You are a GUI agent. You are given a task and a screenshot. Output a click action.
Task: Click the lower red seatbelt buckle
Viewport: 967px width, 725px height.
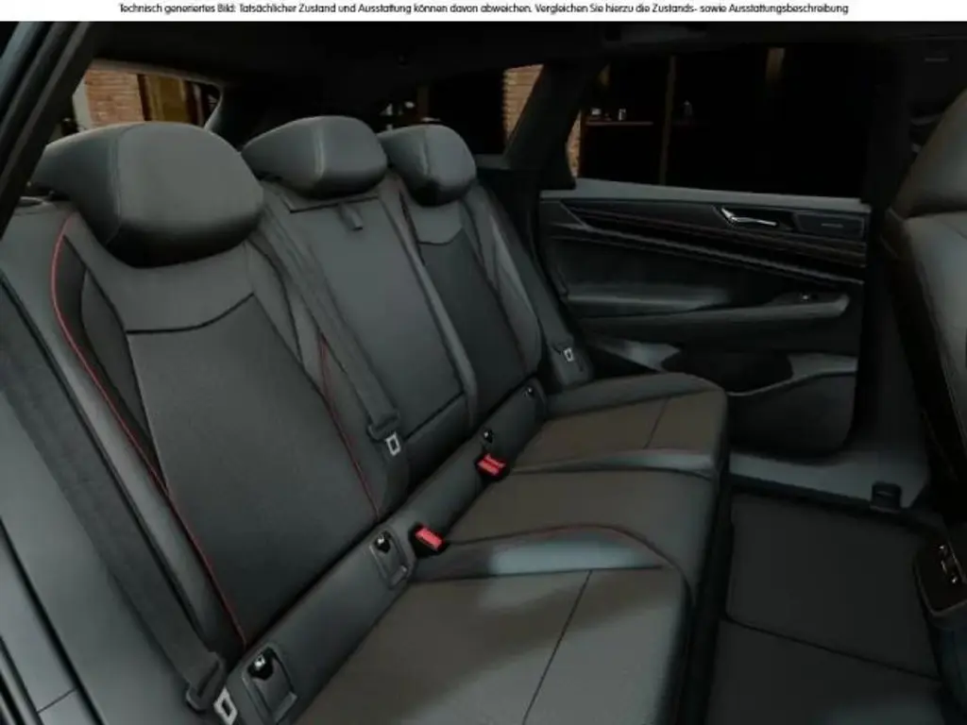click(428, 538)
